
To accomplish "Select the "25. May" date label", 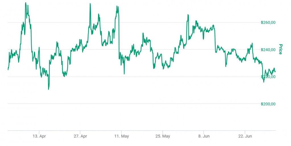I will [162, 136].
